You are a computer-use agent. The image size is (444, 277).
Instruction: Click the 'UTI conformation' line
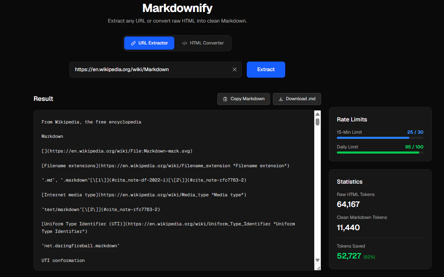(63, 261)
